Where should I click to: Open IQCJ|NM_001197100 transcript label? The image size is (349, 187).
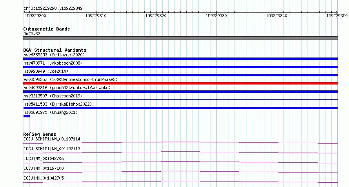coord(44,168)
